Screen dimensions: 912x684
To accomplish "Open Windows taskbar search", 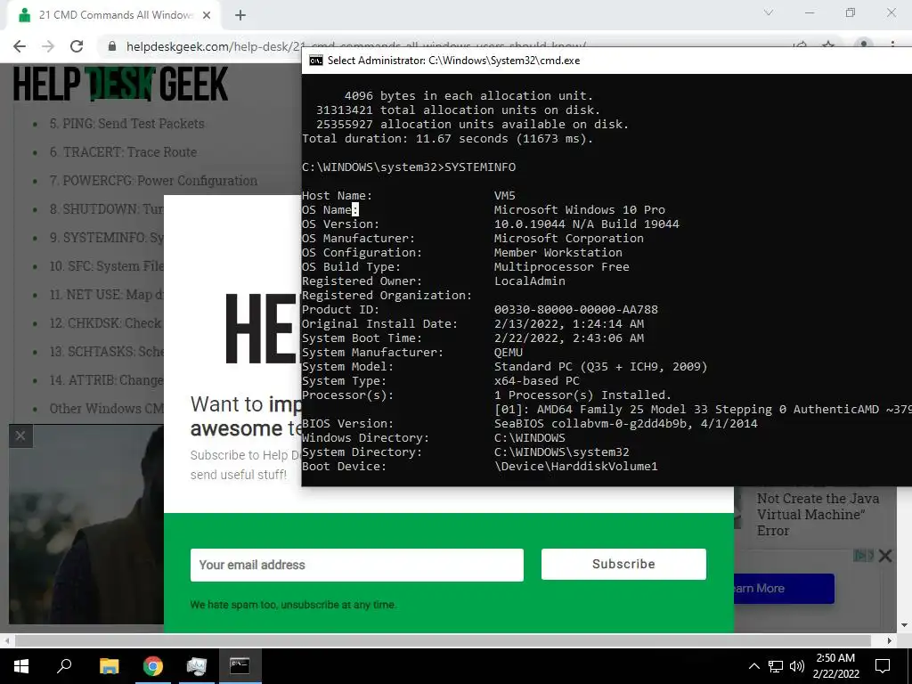I will (64, 666).
